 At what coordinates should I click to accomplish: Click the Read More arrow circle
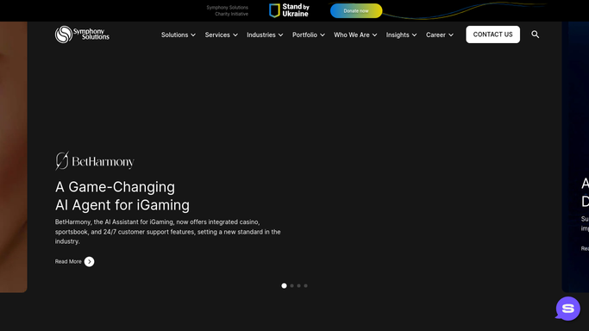89,261
